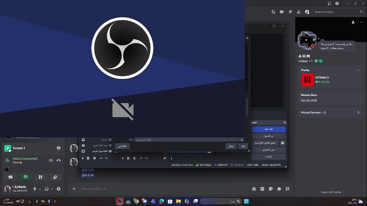Remove the selected OBS scene

88,158
